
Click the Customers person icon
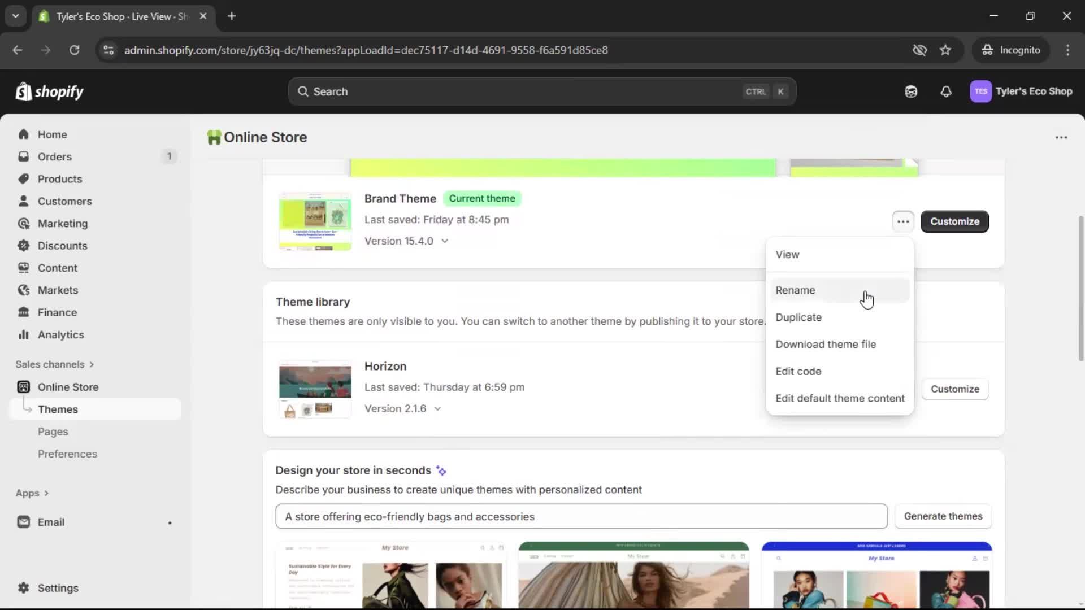coord(23,201)
